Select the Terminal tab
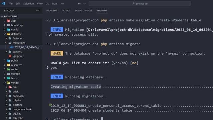The height and width of the screenshot is (120, 213). click(x=102, y=10)
